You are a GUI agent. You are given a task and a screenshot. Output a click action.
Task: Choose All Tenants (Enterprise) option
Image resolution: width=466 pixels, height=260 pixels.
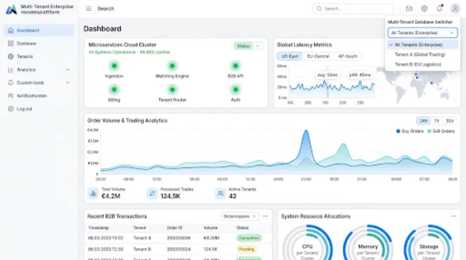pyautogui.click(x=423, y=45)
